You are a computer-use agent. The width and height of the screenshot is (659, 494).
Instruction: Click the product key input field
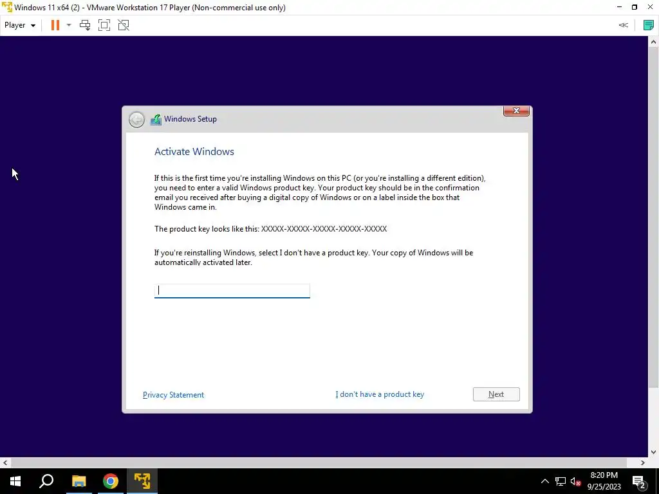232,291
